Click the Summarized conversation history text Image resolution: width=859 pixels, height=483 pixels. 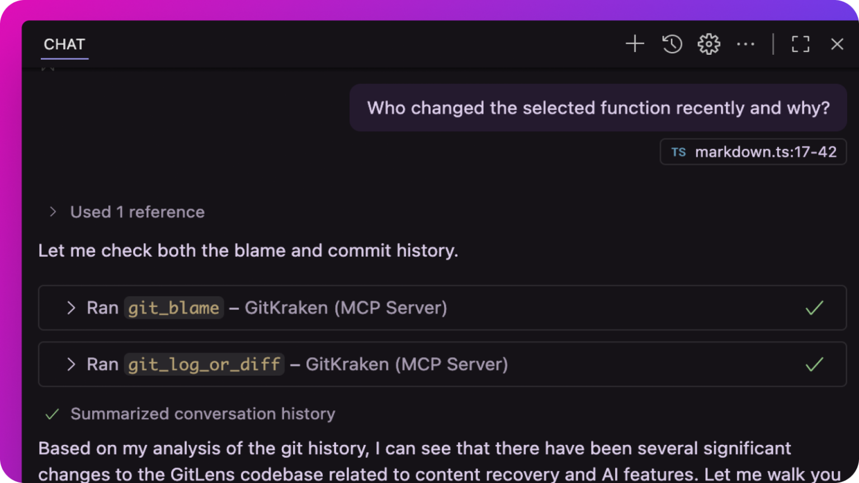(x=202, y=414)
